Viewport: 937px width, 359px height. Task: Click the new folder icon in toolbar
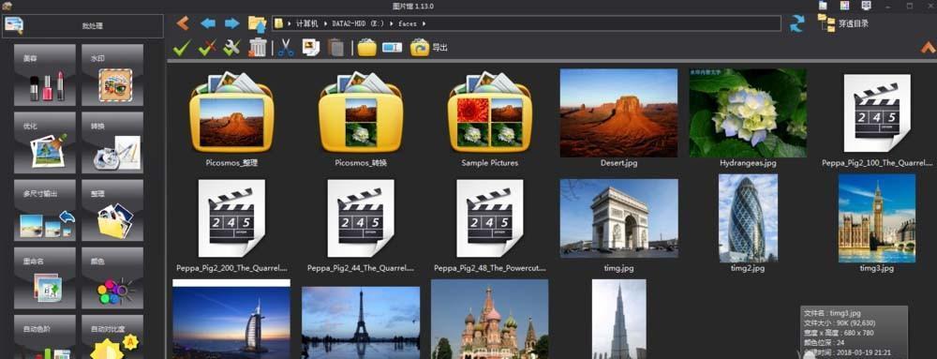click(367, 47)
